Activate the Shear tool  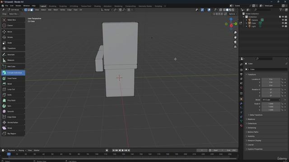pos(13,128)
